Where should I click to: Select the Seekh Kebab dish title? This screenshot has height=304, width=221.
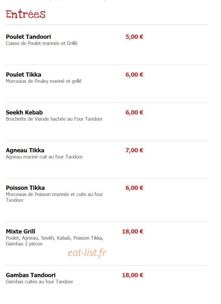tap(24, 112)
